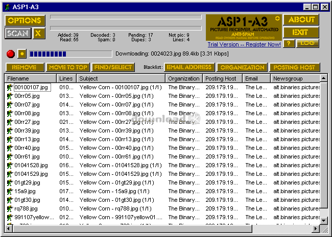Screen dimensions: 332x237
Task: Click the icon beside 00rr61.jpg
Action: [10, 156]
